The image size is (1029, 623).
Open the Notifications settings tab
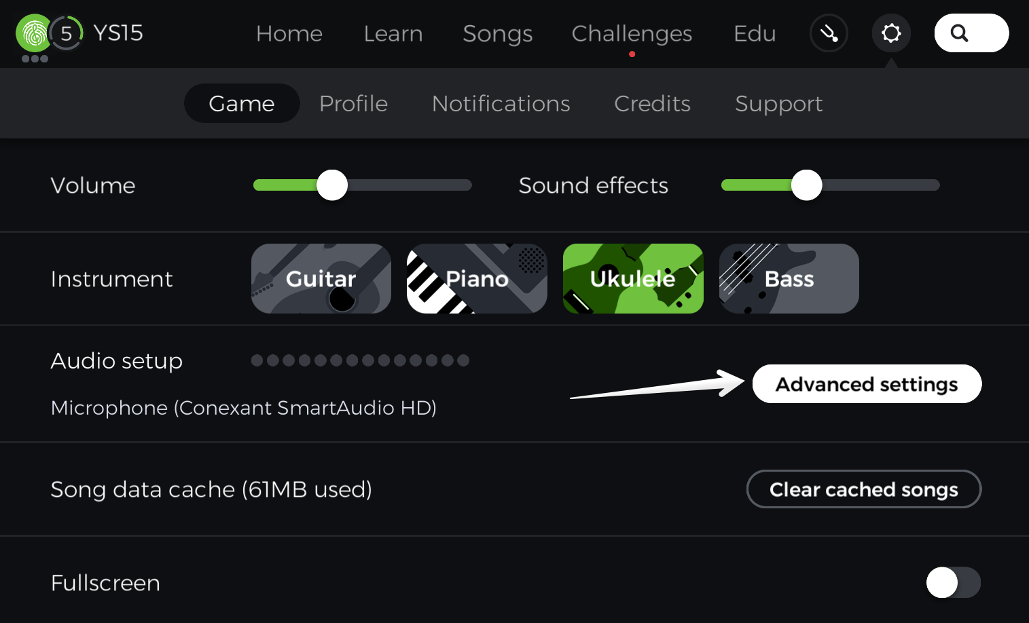pos(501,104)
